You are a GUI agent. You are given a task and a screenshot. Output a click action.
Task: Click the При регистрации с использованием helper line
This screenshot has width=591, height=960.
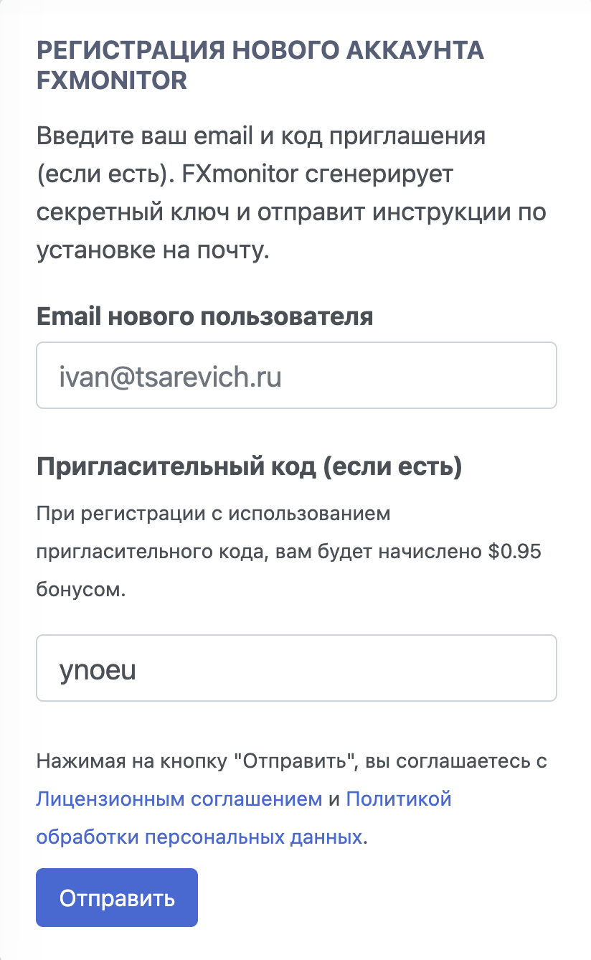click(214, 515)
